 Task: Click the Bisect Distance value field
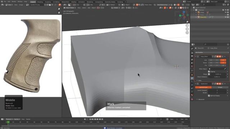coord(217,77)
